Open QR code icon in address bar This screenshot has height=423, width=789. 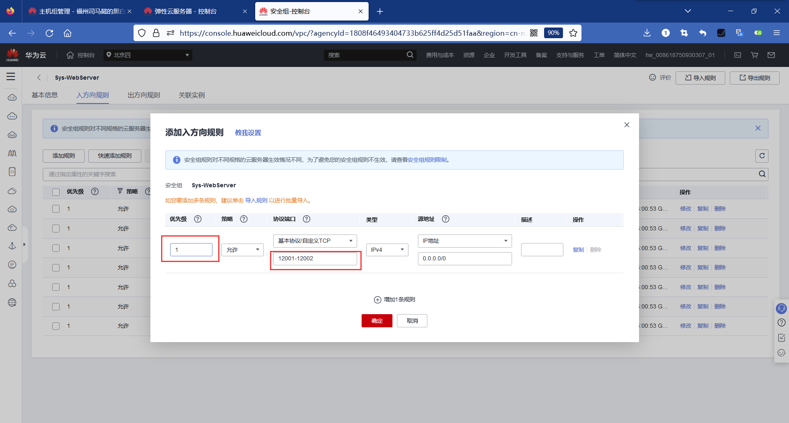(534, 33)
